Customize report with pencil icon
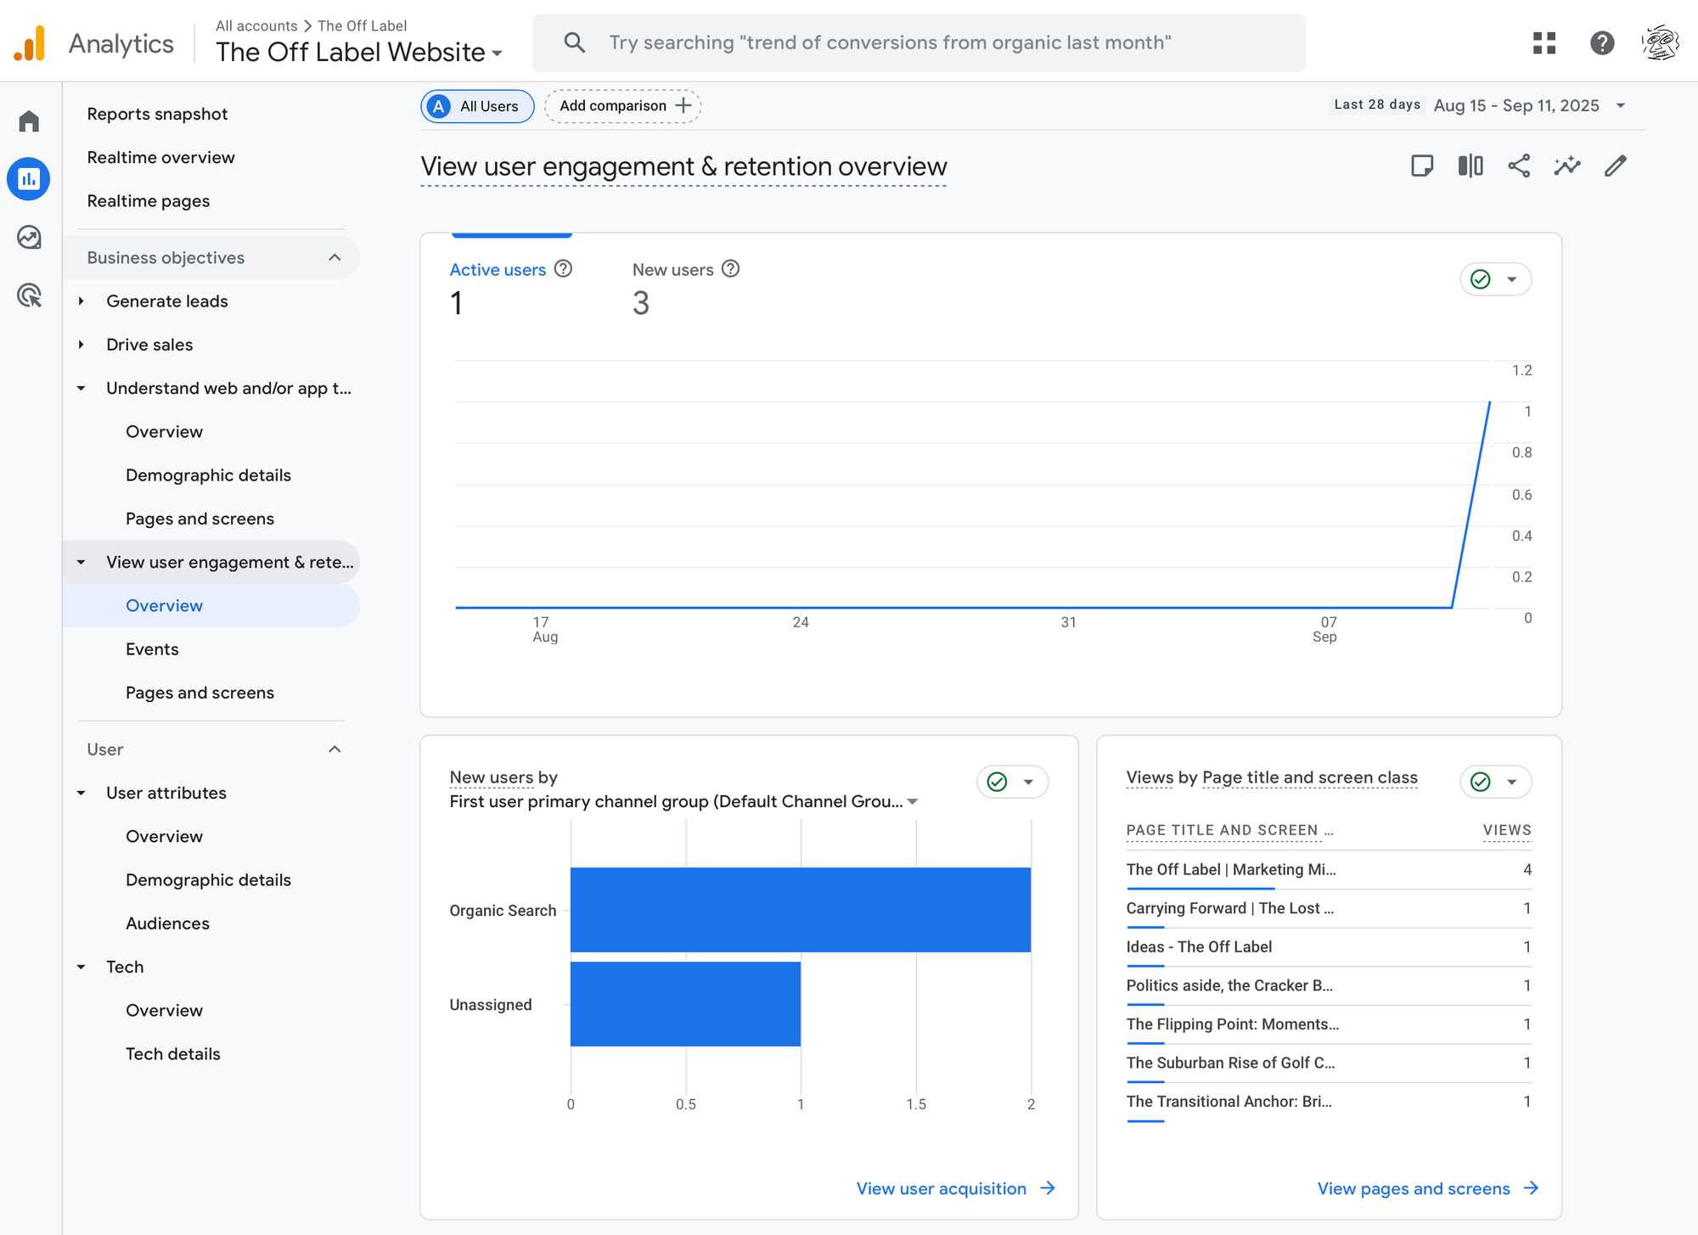Screen dimensions: 1698x1235 coord(1616,166)
